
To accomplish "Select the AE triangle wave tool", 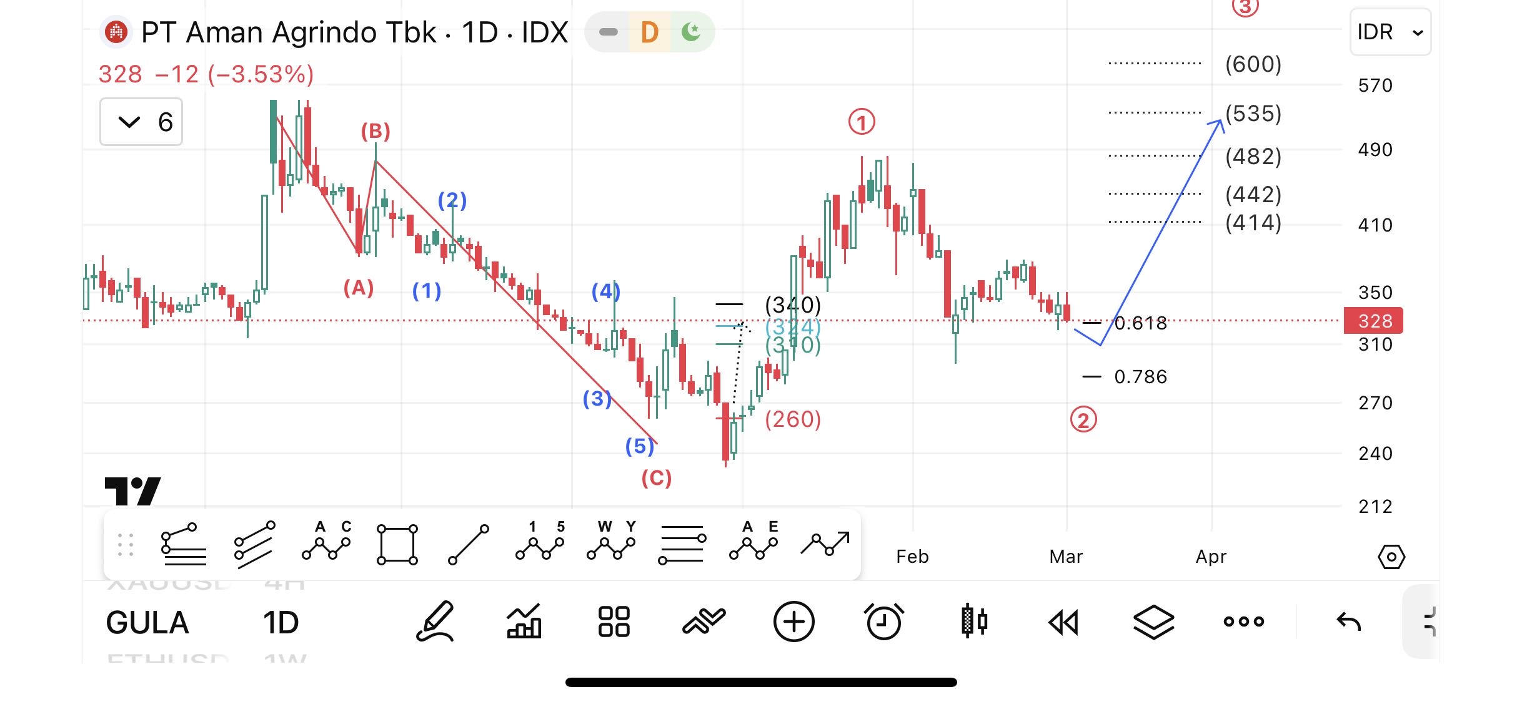I will click(x=754, y=541).
